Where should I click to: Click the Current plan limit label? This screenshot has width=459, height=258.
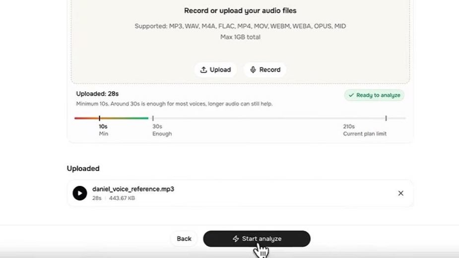(x=365, y=134)
